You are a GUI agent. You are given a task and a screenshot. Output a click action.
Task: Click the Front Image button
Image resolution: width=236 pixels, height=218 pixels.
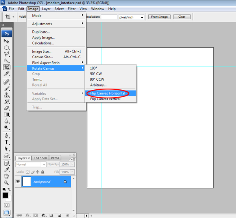159,17
